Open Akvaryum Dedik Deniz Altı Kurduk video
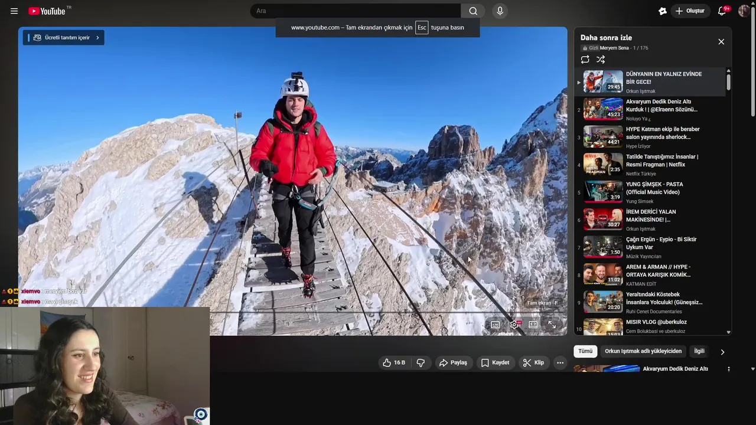The height and width of the screenshot is (425, 756). [661, 106]
